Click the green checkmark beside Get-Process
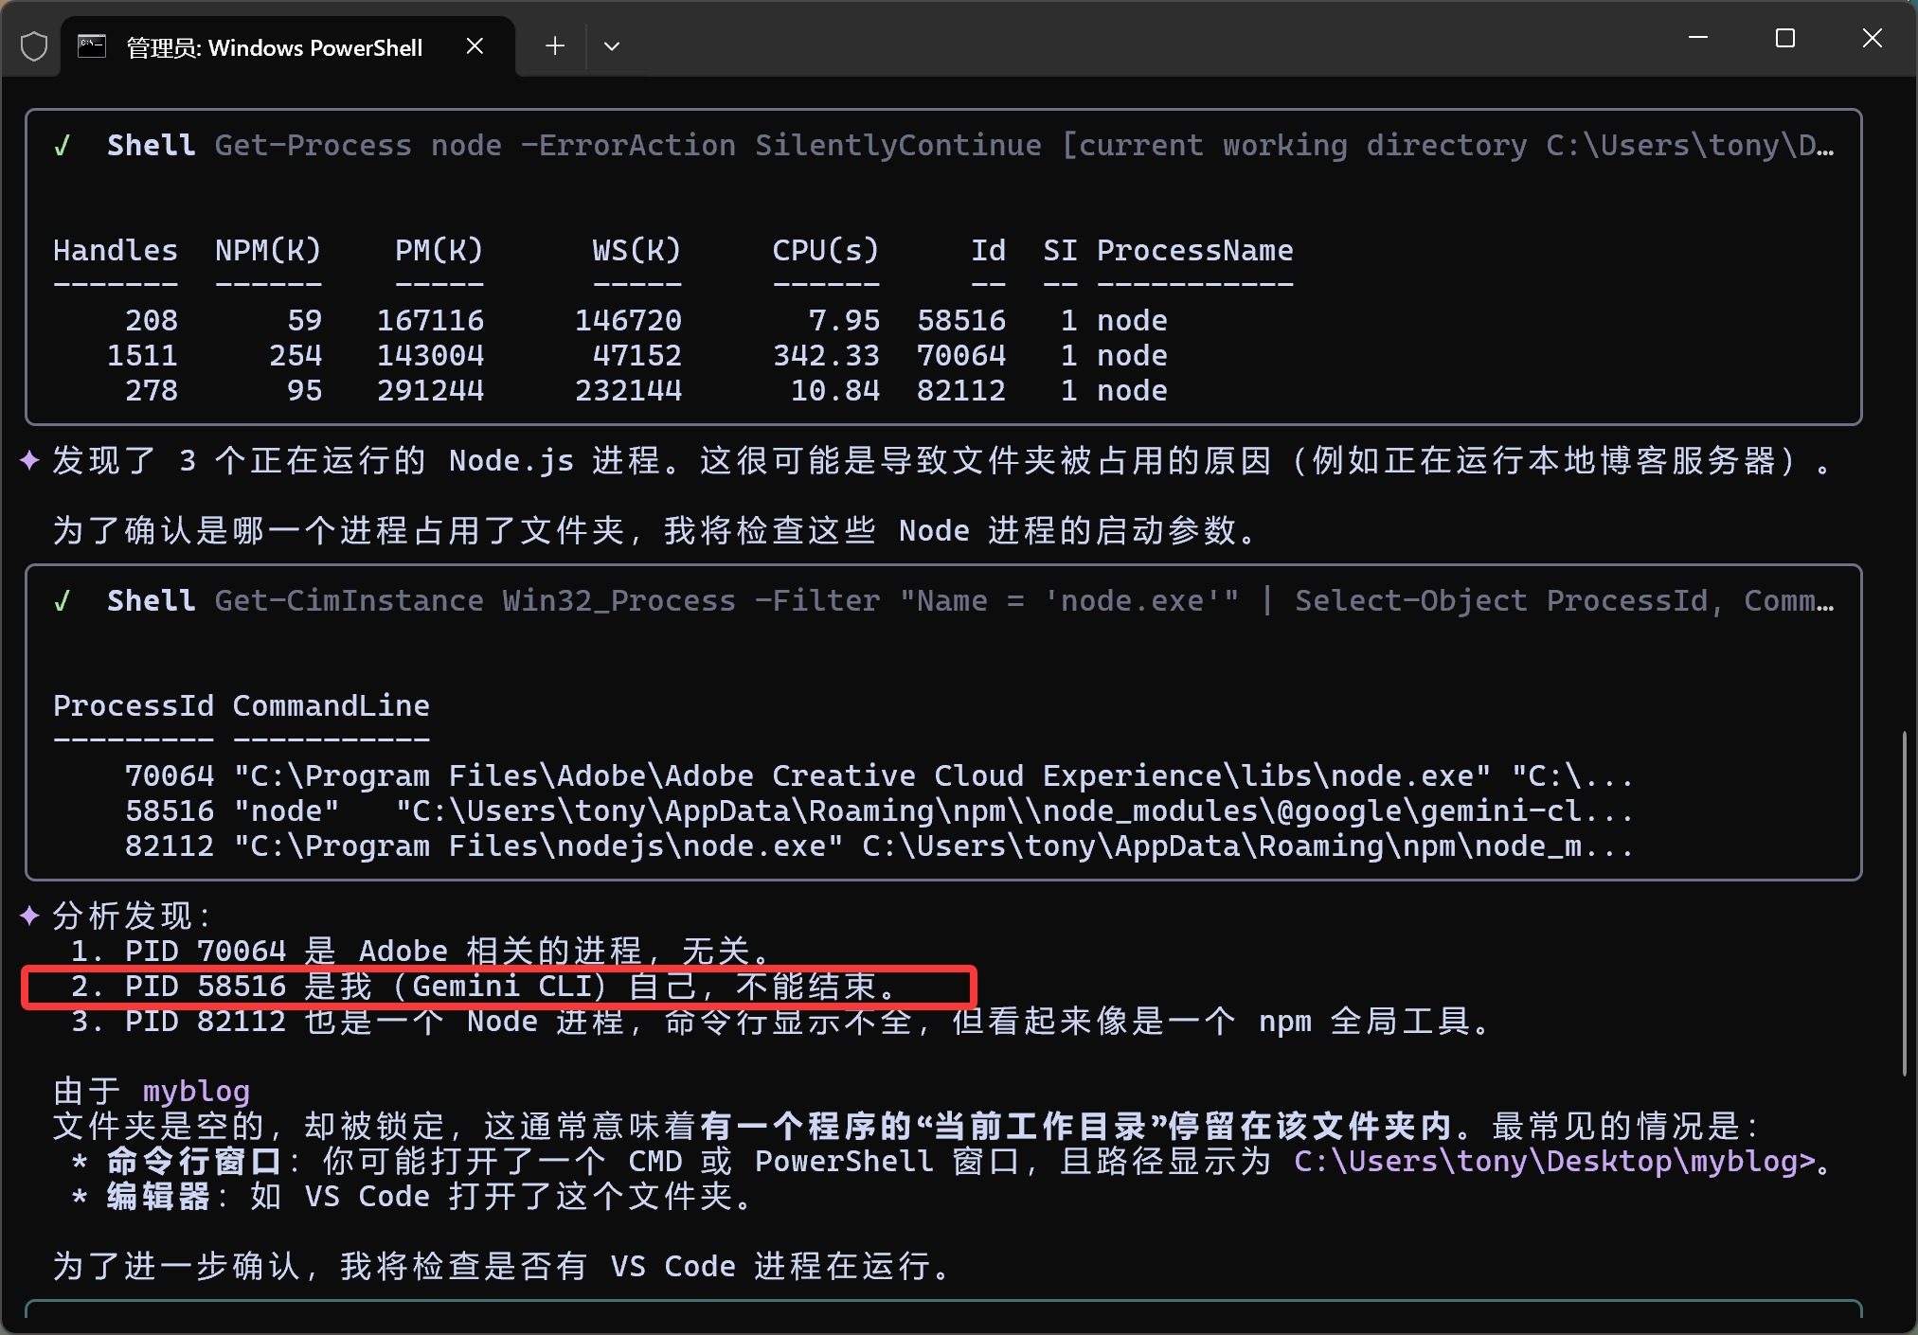 pos(63,146)
